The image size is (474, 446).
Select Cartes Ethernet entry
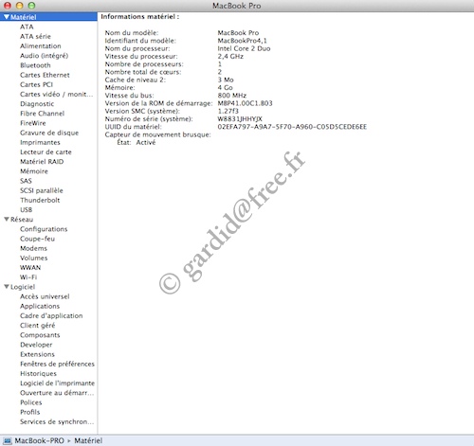coord(45,75)
